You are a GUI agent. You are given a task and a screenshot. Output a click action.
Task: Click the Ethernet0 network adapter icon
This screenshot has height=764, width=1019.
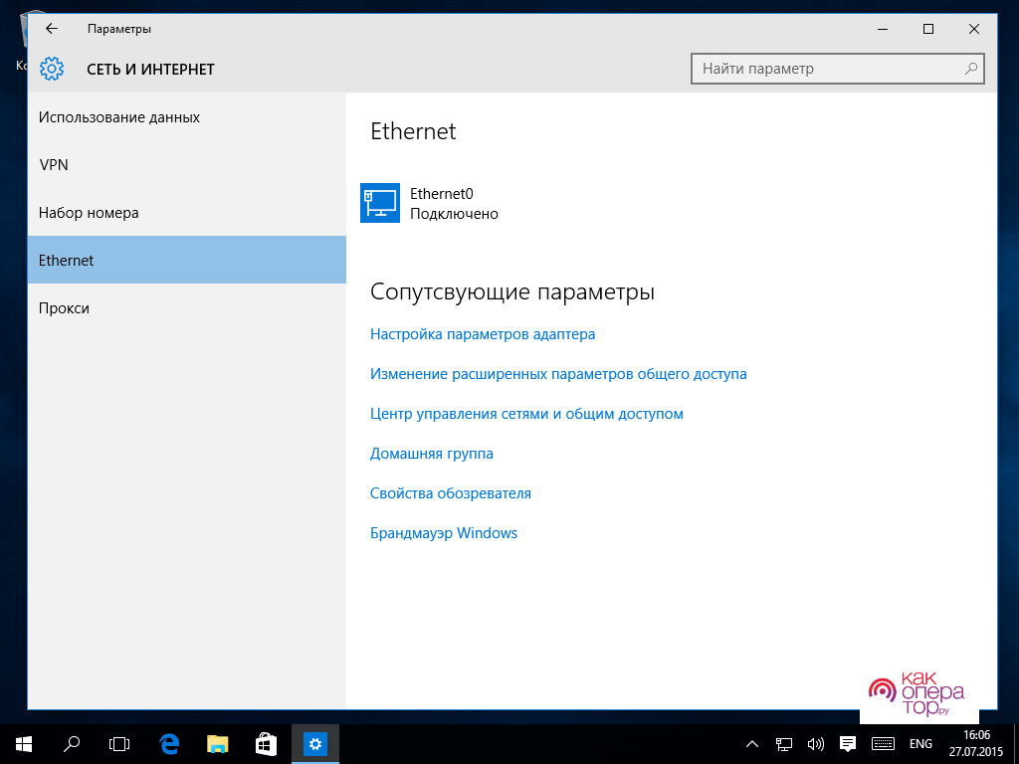379,203
